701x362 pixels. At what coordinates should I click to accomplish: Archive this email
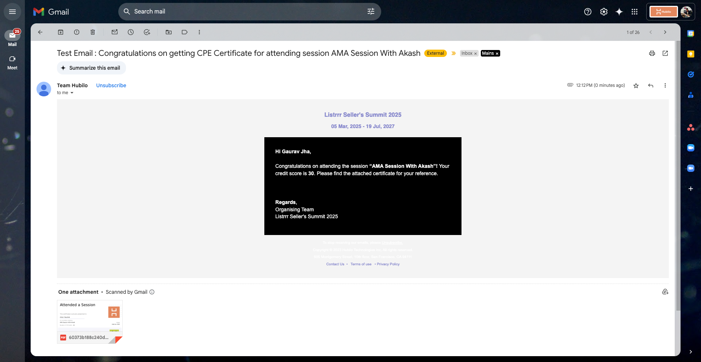(61, 32)
